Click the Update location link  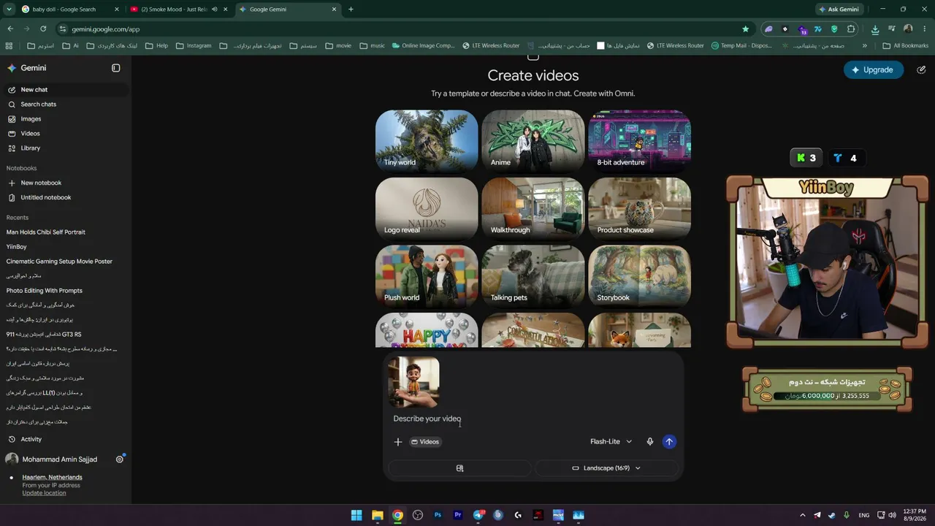(x=44, y=493)
